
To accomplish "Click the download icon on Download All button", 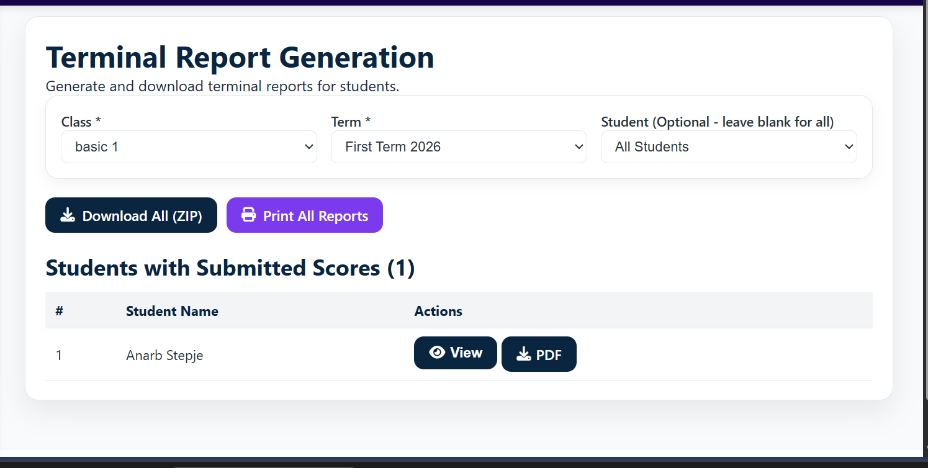I will tap(67, 215).
